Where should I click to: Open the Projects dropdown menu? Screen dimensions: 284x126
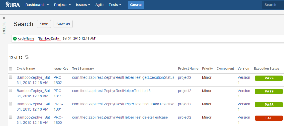pos(63,5)
